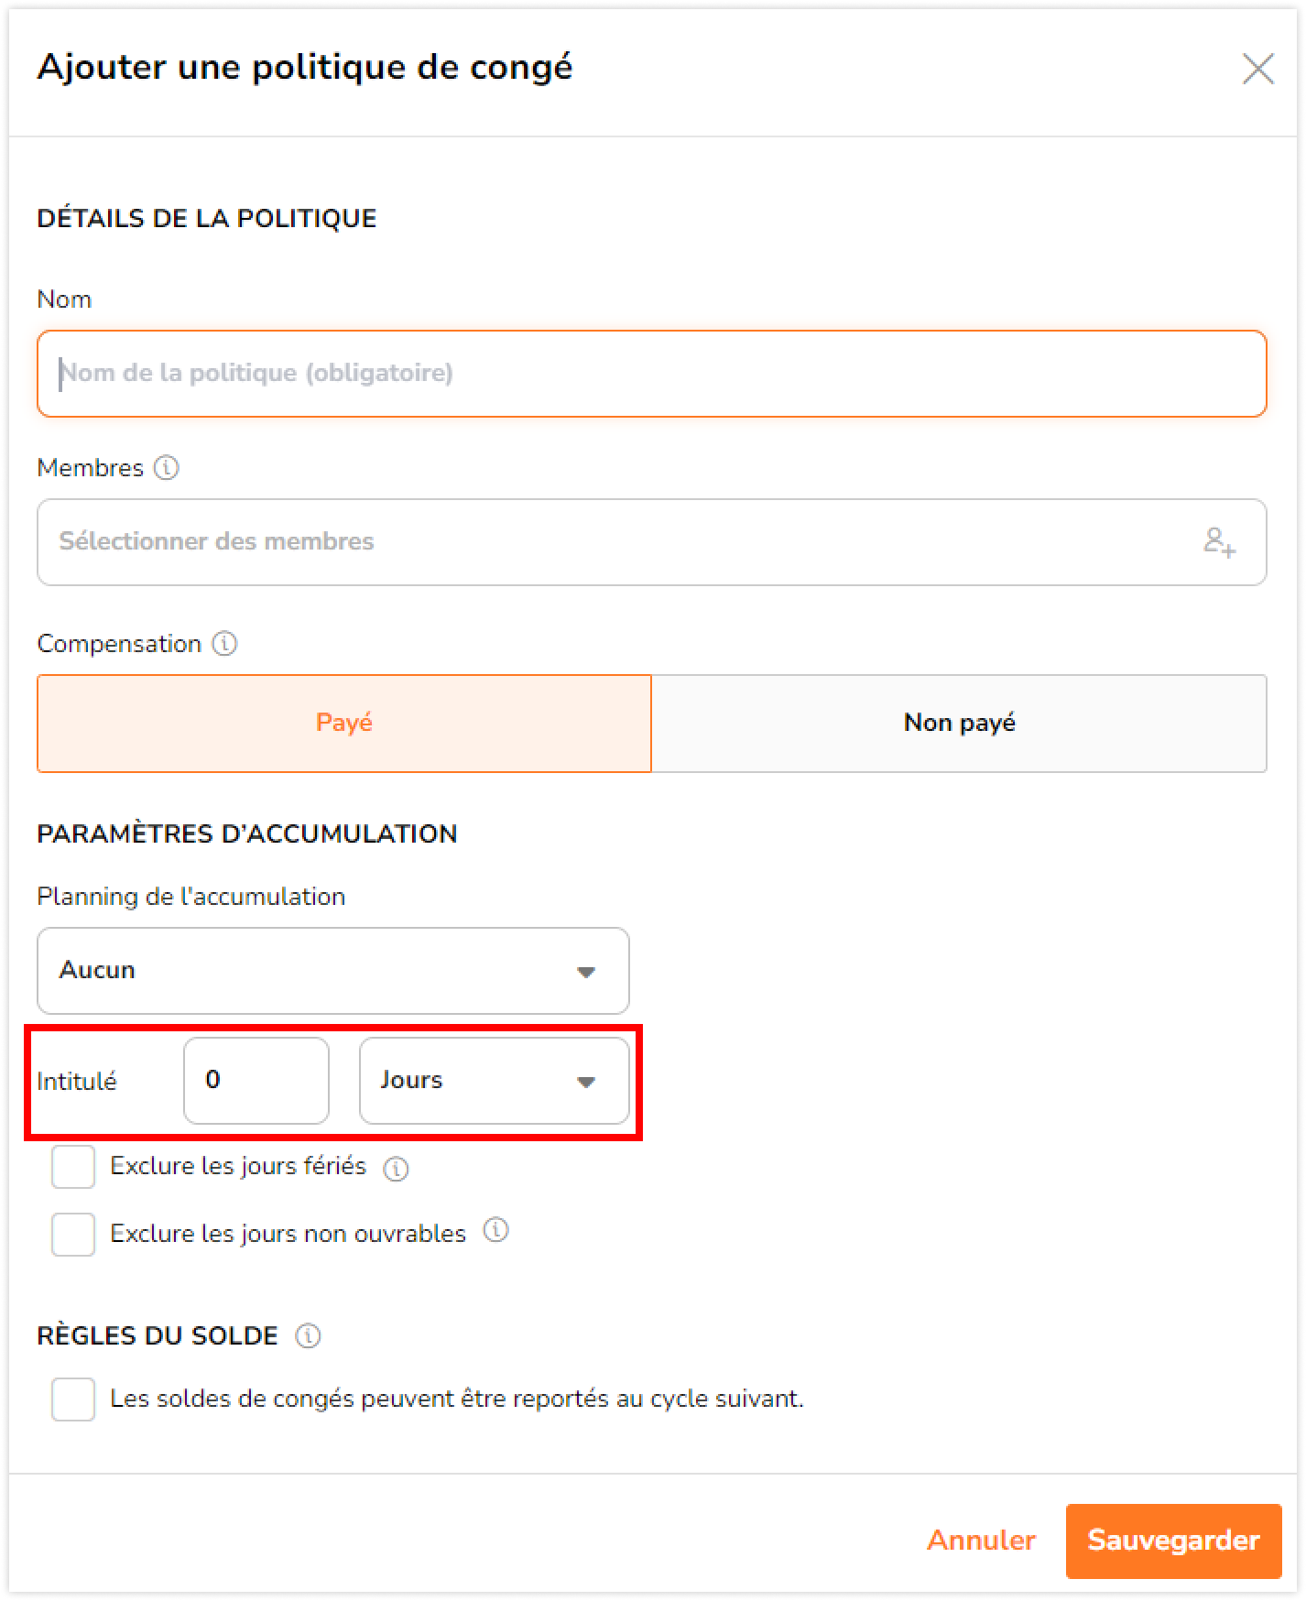The height and width of the screenshot is (1601, 1306).
Task: Click Annuler to cancel
Action: tap(981, 1541)
